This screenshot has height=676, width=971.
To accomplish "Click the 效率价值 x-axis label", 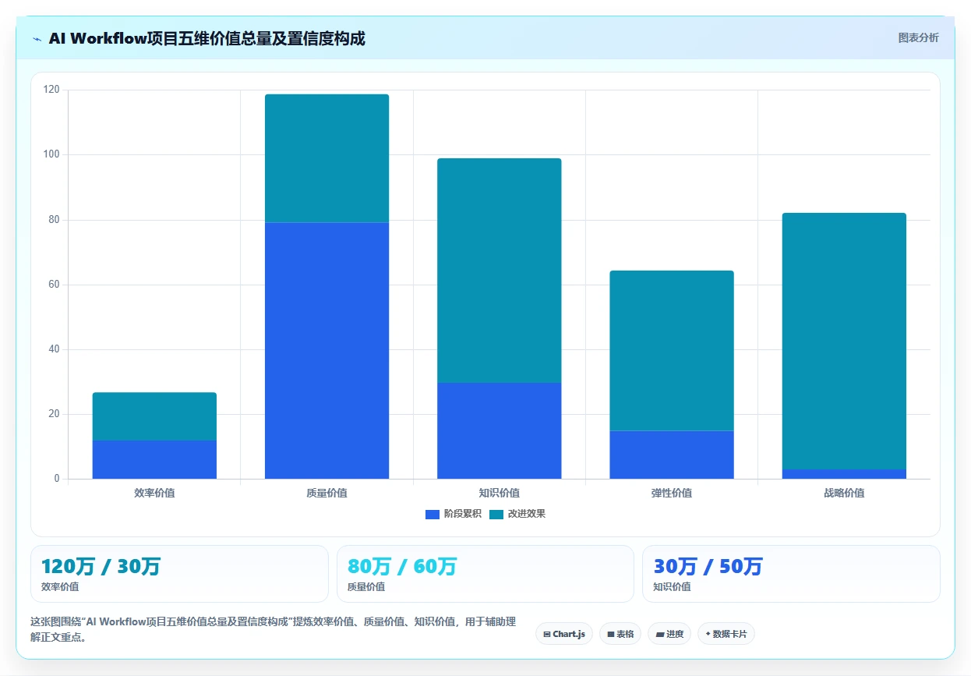I will click(x=154, y=493).
